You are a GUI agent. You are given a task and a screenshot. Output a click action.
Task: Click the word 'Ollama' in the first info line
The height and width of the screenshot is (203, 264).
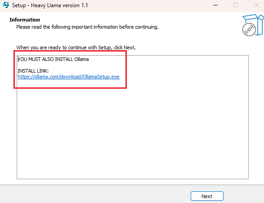click(x=81, y=59)
